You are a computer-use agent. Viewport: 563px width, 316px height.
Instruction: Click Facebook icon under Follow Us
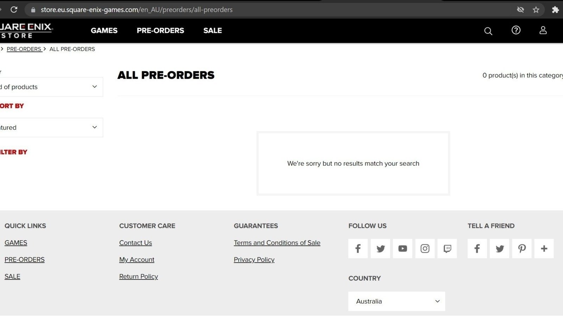[358, 249]
